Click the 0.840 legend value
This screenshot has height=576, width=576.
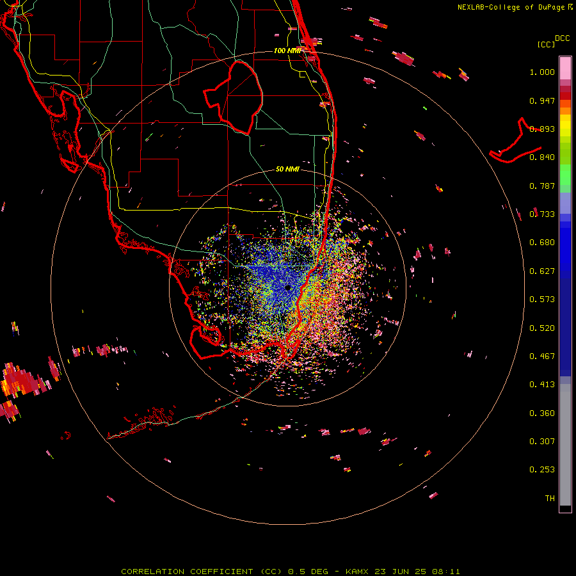coord(542,157)
